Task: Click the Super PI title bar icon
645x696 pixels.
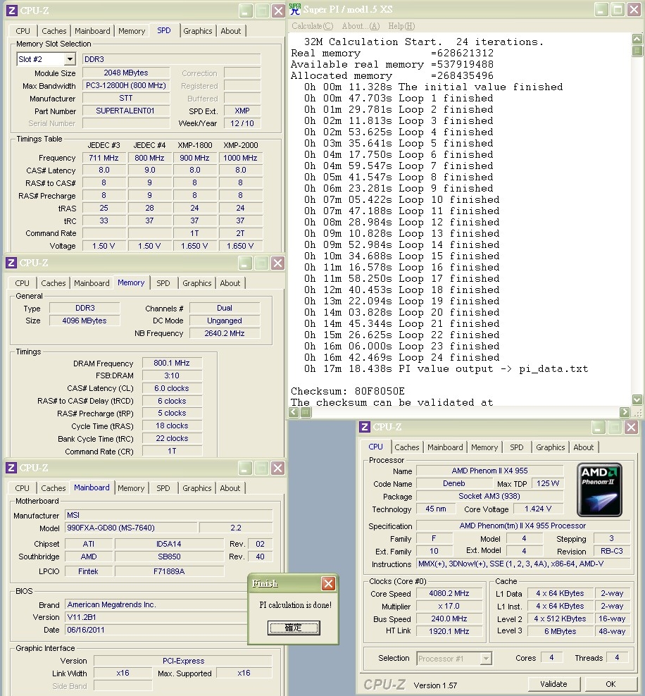Action: [294, 9]
